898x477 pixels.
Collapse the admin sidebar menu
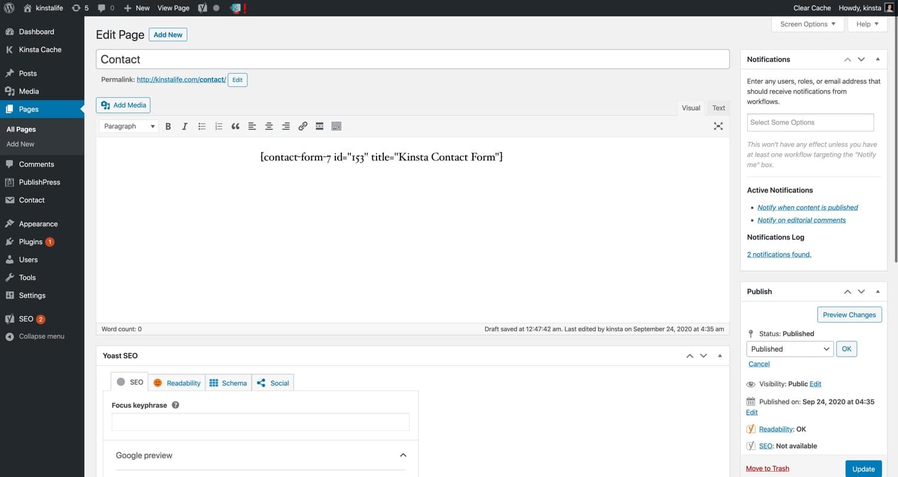[37, 336]
